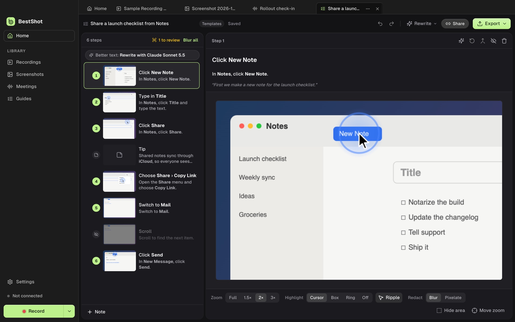Click 1 to review indicator

click(x=166, y=40)
